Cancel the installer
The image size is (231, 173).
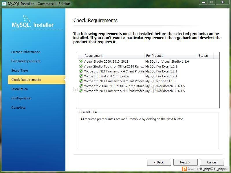(212, 162)
